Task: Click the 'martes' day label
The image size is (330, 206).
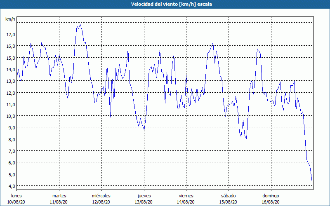Action: [x=59, y=196]
